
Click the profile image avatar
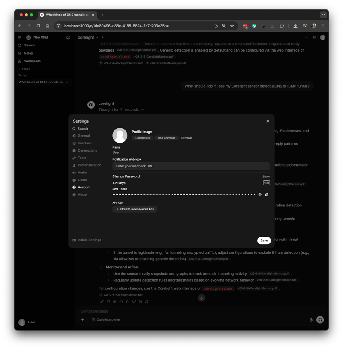pyautogui.click(x=120, y=135)
